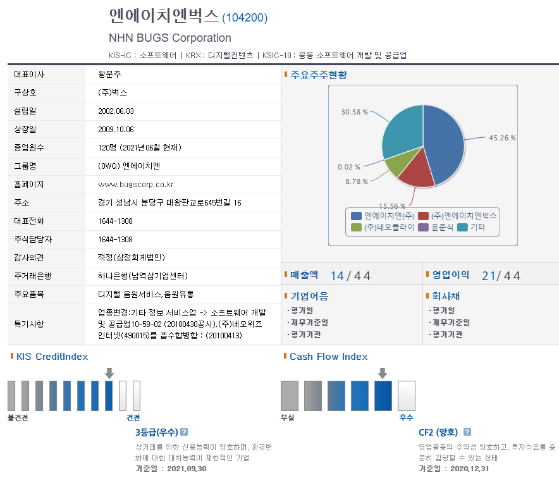Click the 대표전화 value 1644-1308
The image size is (559, 480).
click(115, 221)
